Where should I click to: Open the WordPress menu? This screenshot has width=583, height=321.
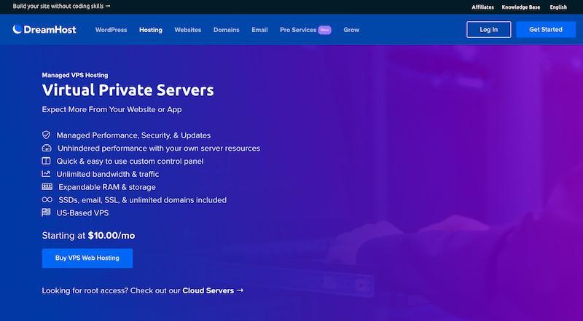(x=111, y=30)
